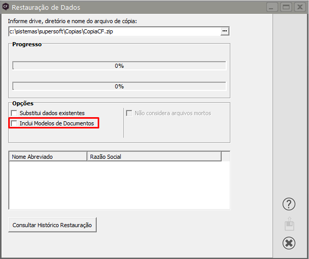
Task: Click the lower progress bar
Action: pyautogui.click(x=119, y=86)
